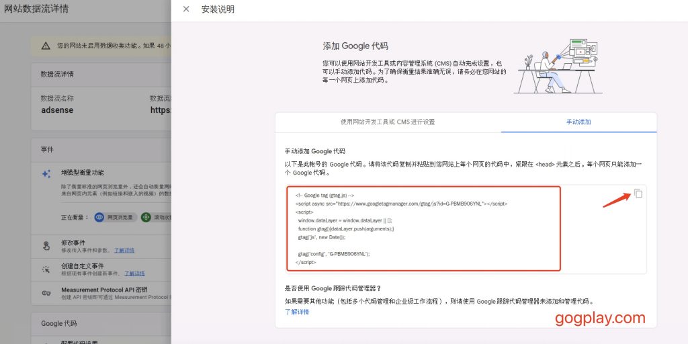Open the 修改事件 row
The height and width of the screenshot is (344, 688).
point(101,246)
